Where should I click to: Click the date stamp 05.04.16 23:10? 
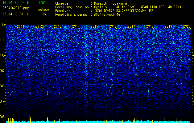click(x=16, y=14)
